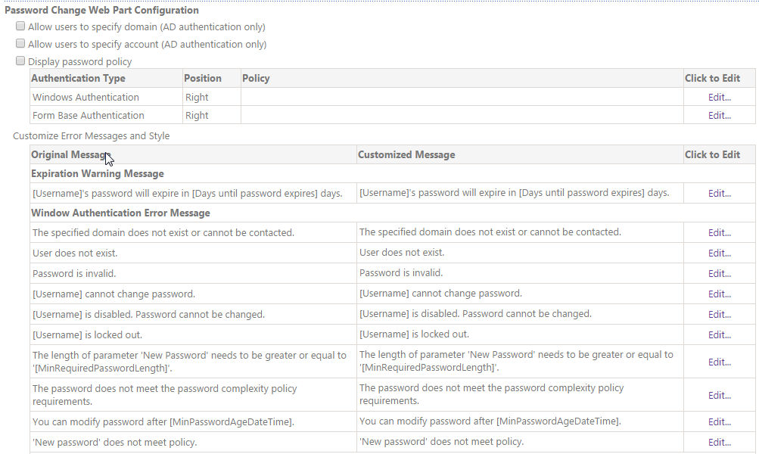Edit the password complexity policy message
The width and height of the screenshot is (759, 454).
click(x=719, y=395)
